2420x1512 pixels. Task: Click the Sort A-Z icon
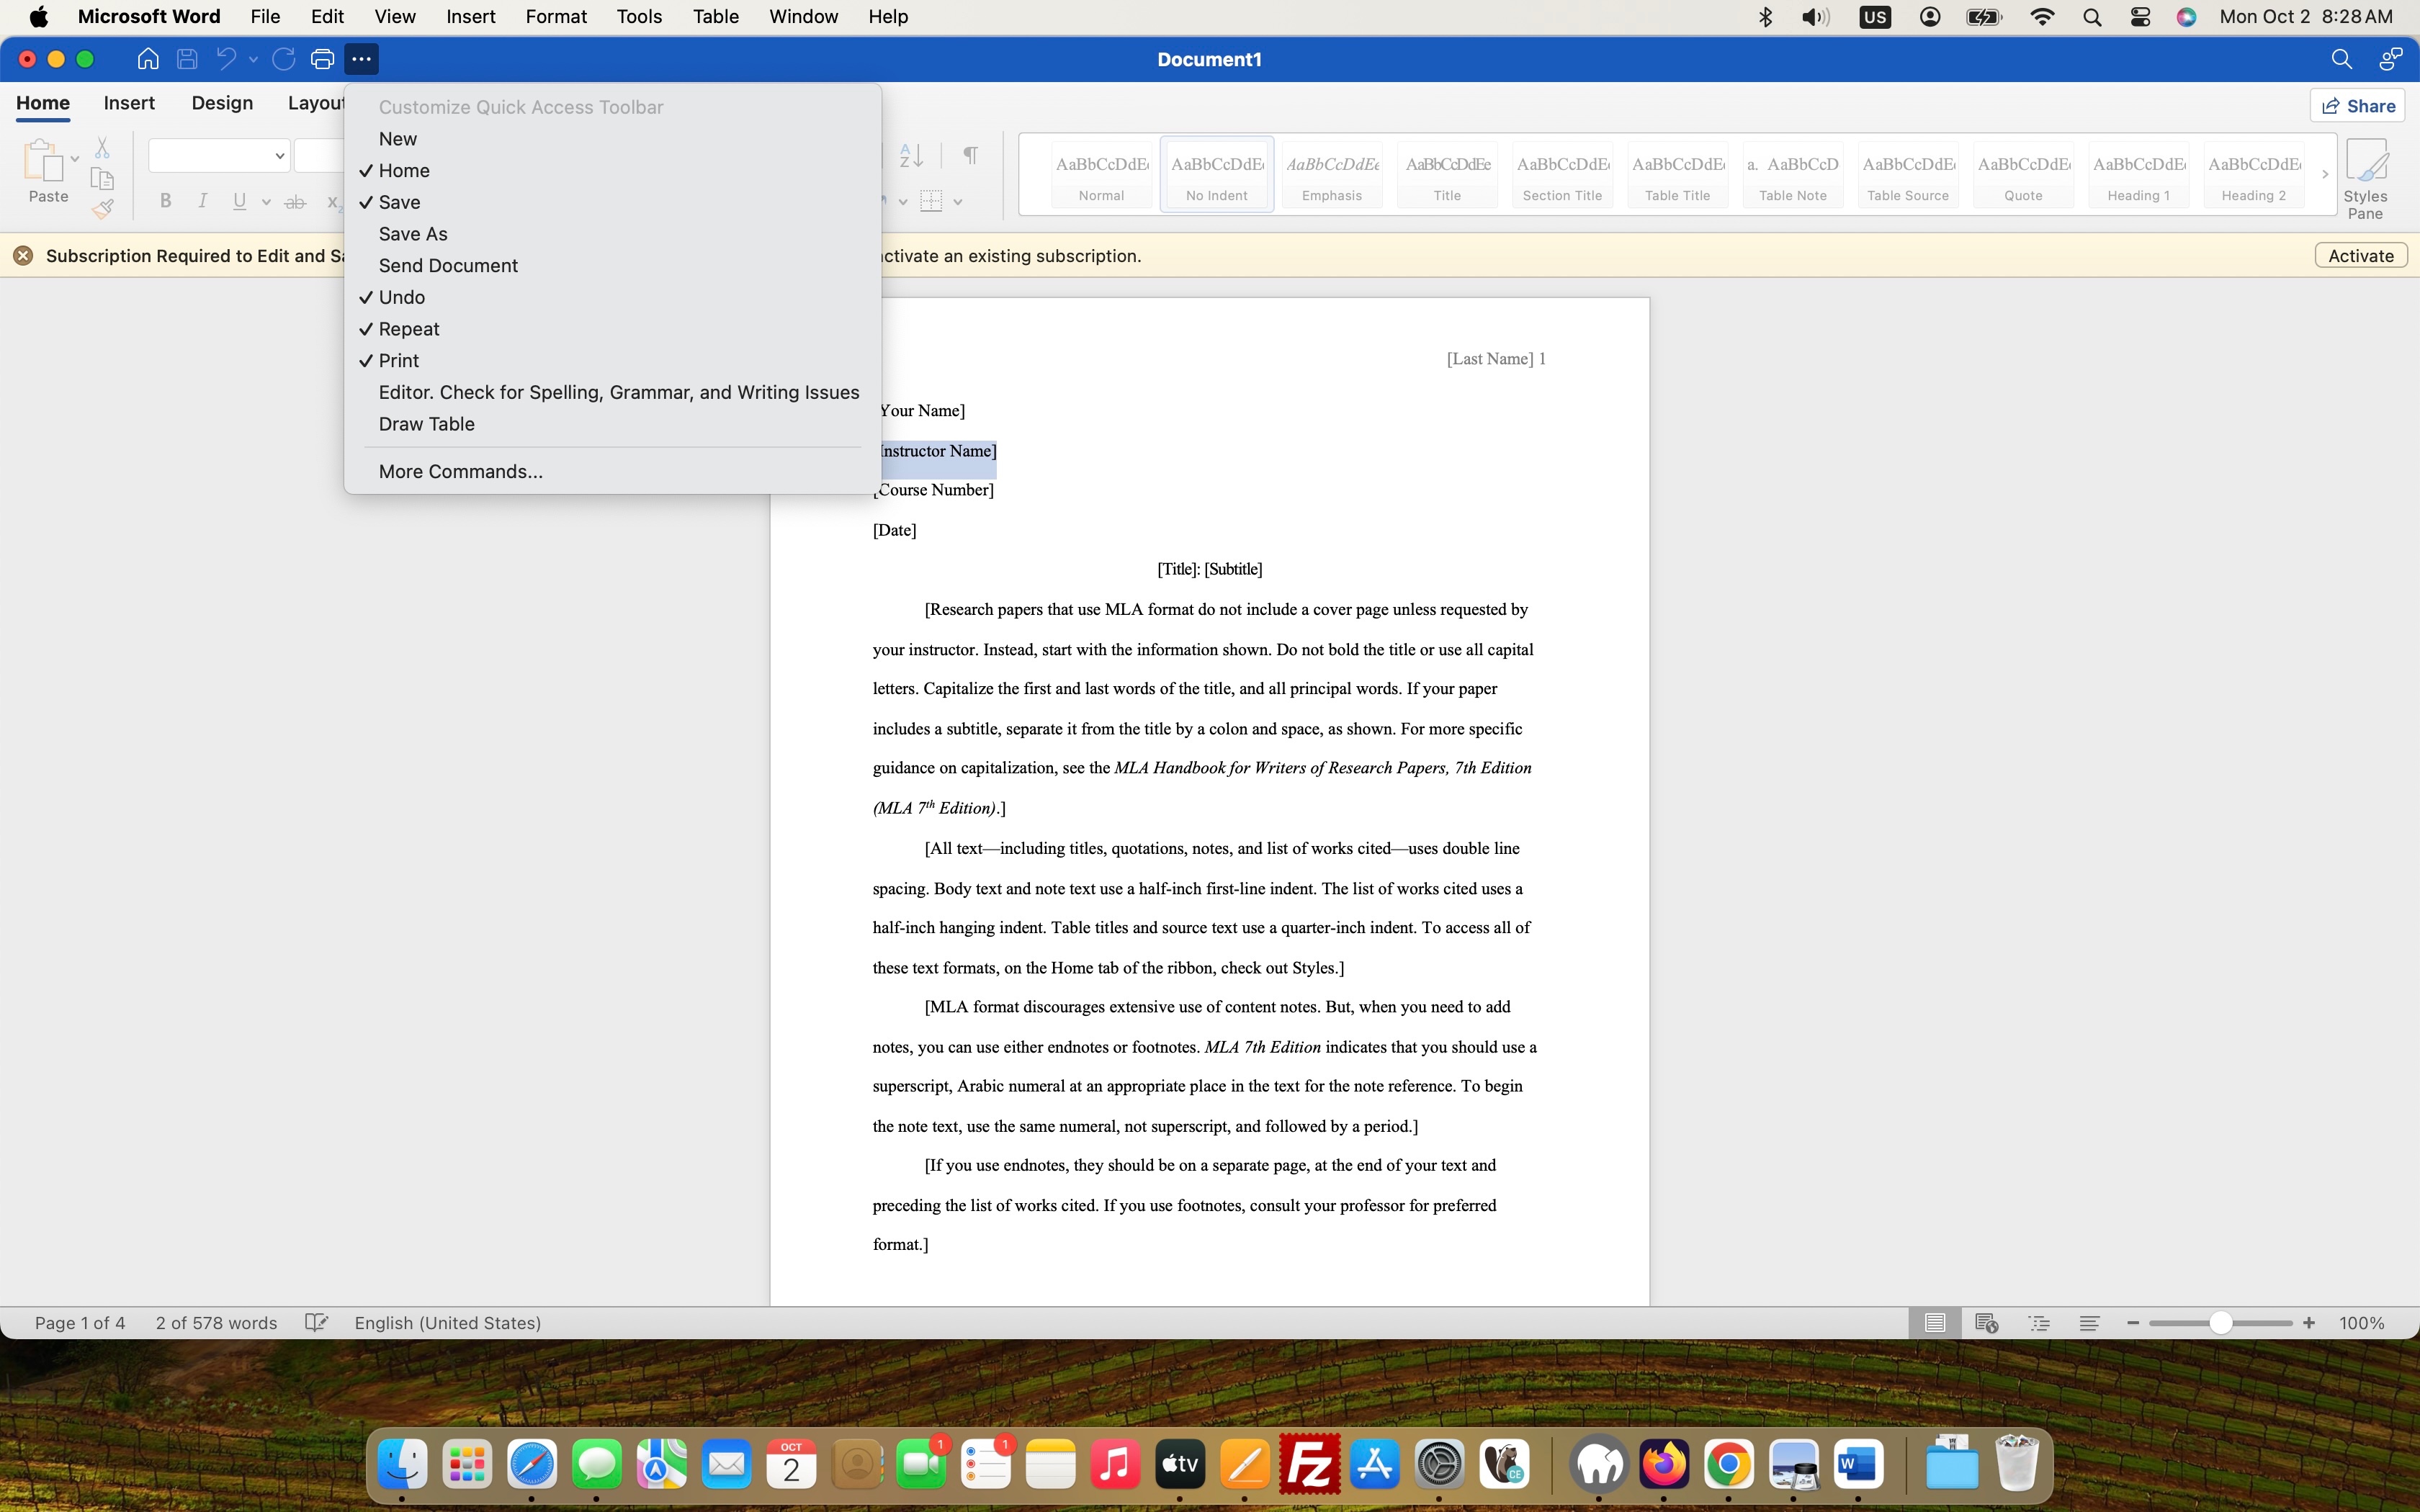tap(911, 155)
